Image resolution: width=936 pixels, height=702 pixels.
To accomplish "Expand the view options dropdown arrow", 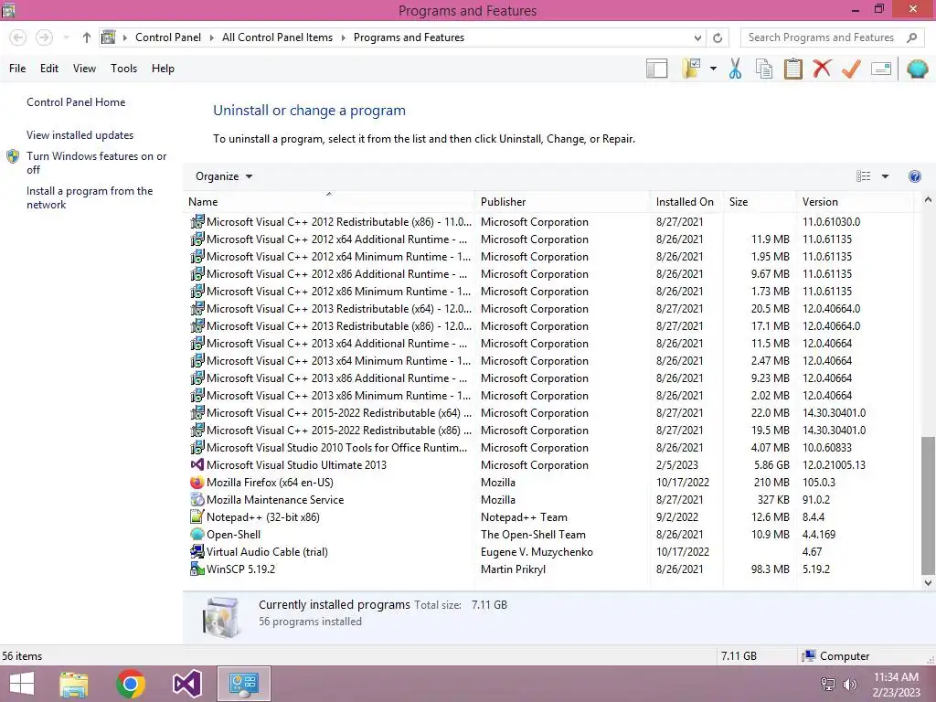I will coord(885,176).
